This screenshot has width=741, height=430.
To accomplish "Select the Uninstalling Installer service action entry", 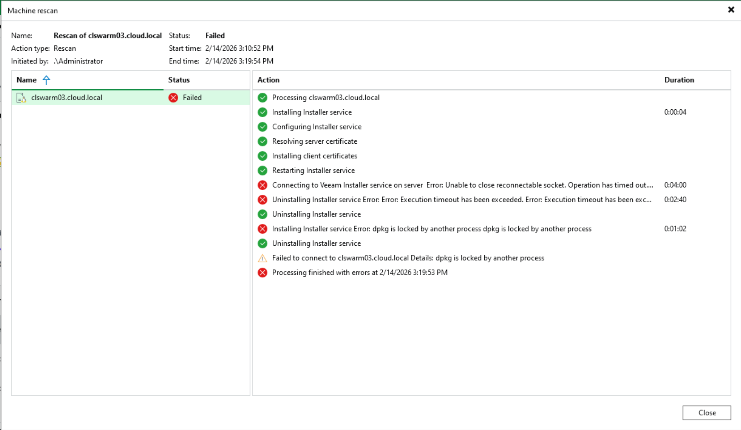I will coord(316,214).
